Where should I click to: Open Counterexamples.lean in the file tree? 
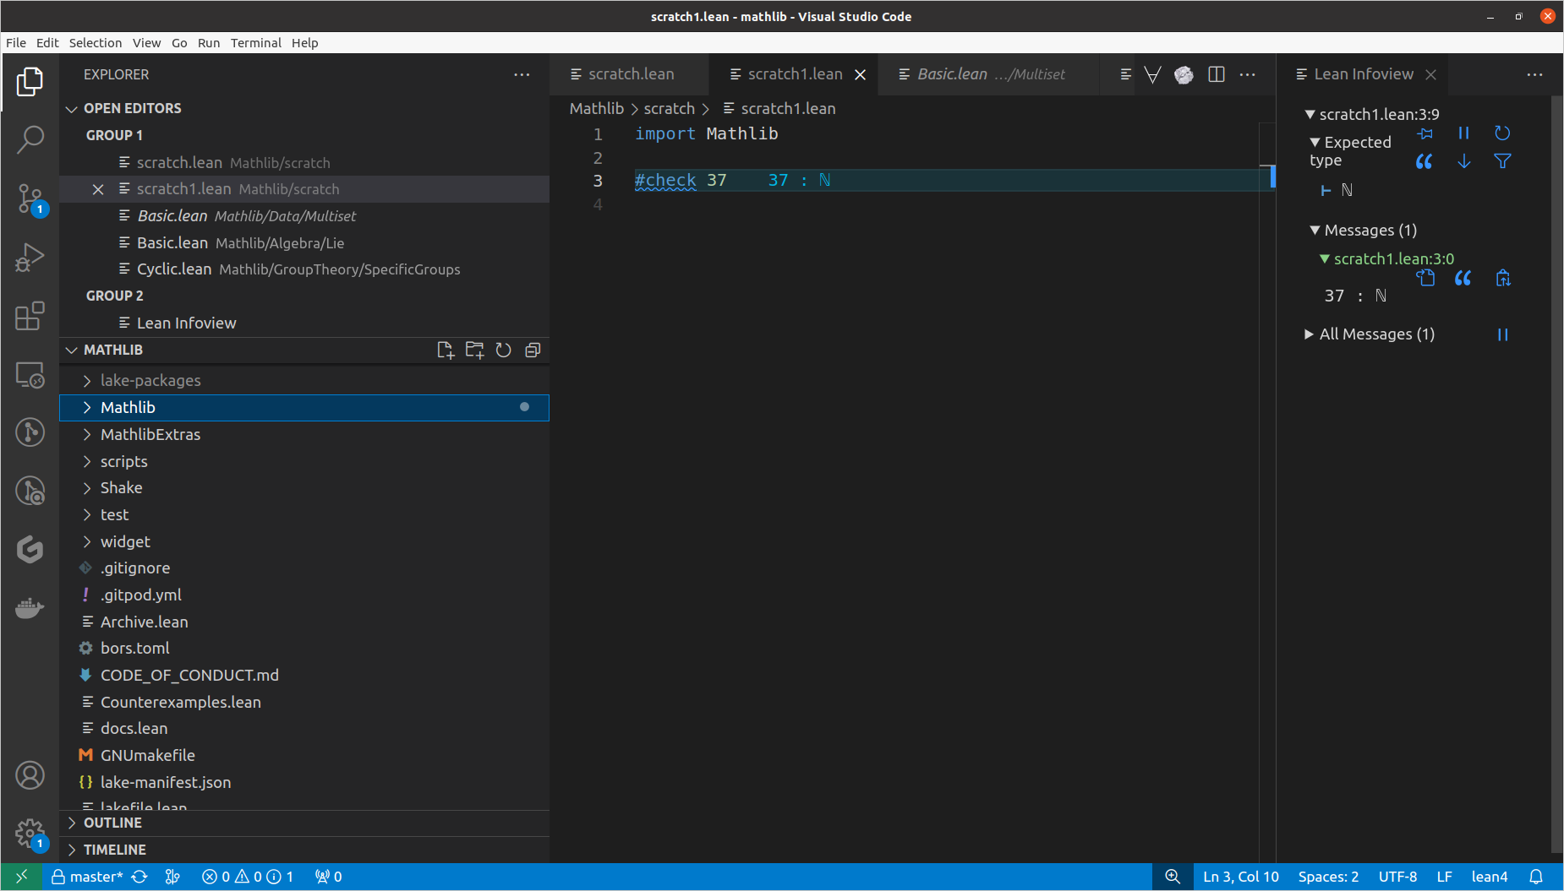[304, 703]
